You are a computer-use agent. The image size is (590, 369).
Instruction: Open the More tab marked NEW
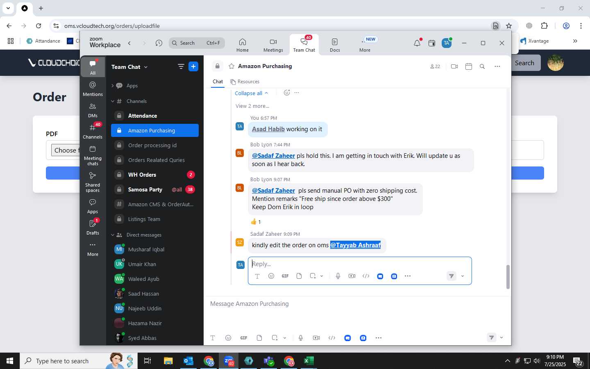pyautogui.click(x=365, y=45)
